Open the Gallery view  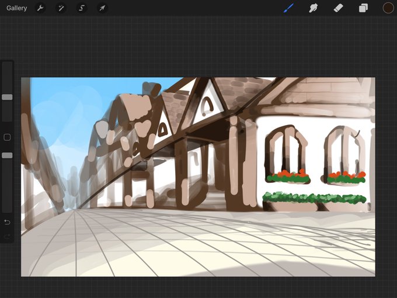pos(17,8)
